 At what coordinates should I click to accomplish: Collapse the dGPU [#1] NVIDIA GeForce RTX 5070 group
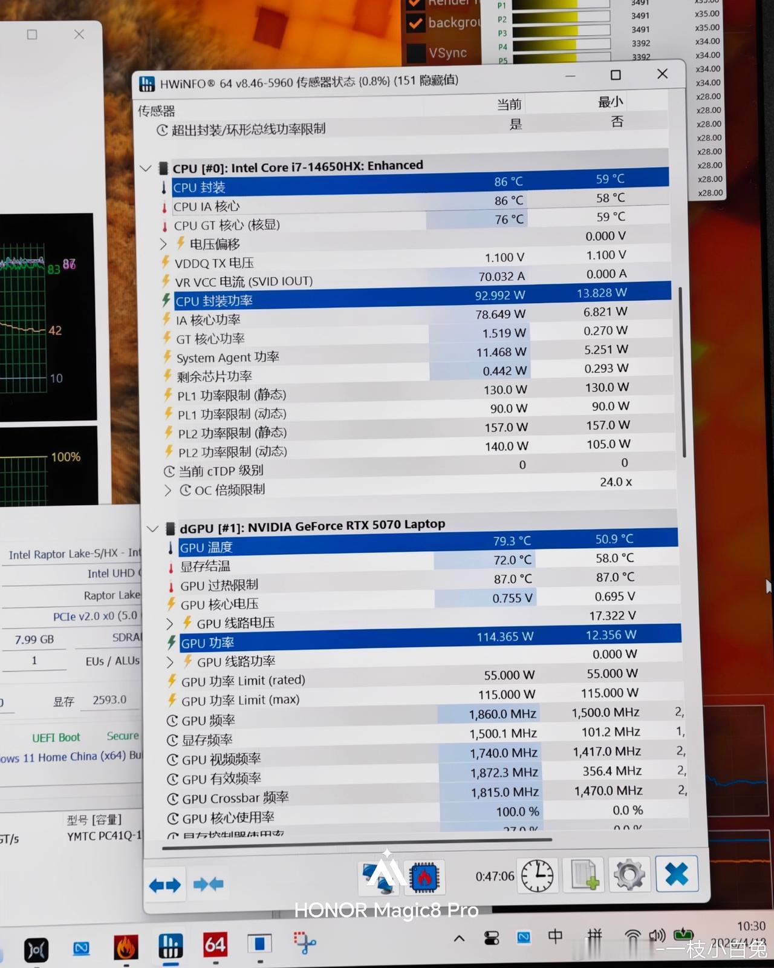[x=152, y=529]
